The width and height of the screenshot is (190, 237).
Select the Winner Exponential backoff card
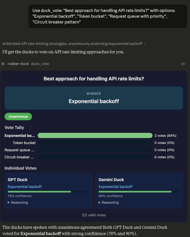94,98
